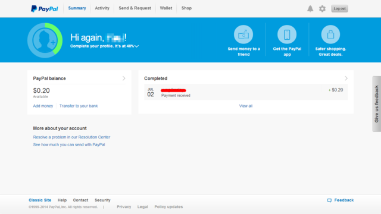
Task: Click Send money to a friend label
Action: (x=243, y=52)
